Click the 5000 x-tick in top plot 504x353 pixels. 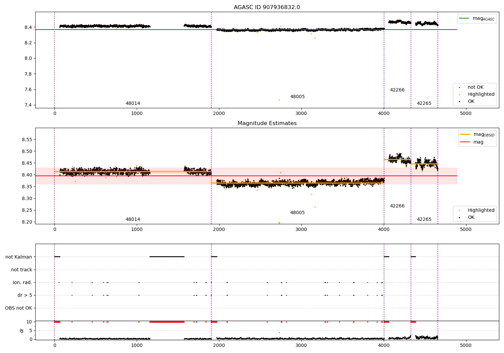click(x=466, y=113)
